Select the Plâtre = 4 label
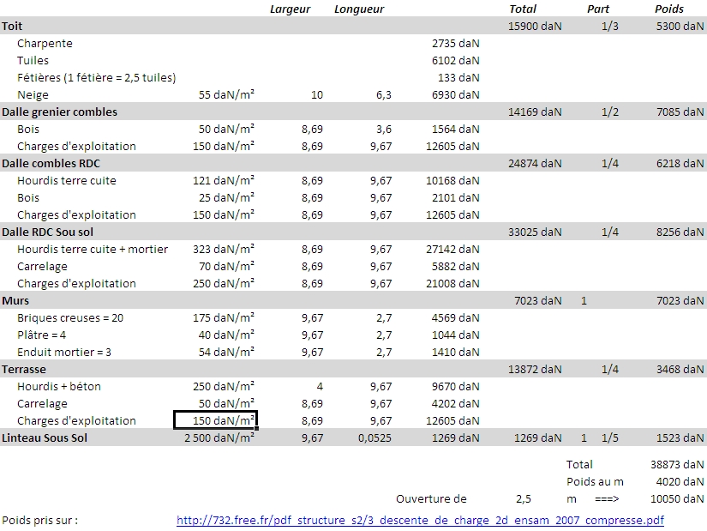The height and width of the screenshot is (531, 707). [x=41, y=335]
